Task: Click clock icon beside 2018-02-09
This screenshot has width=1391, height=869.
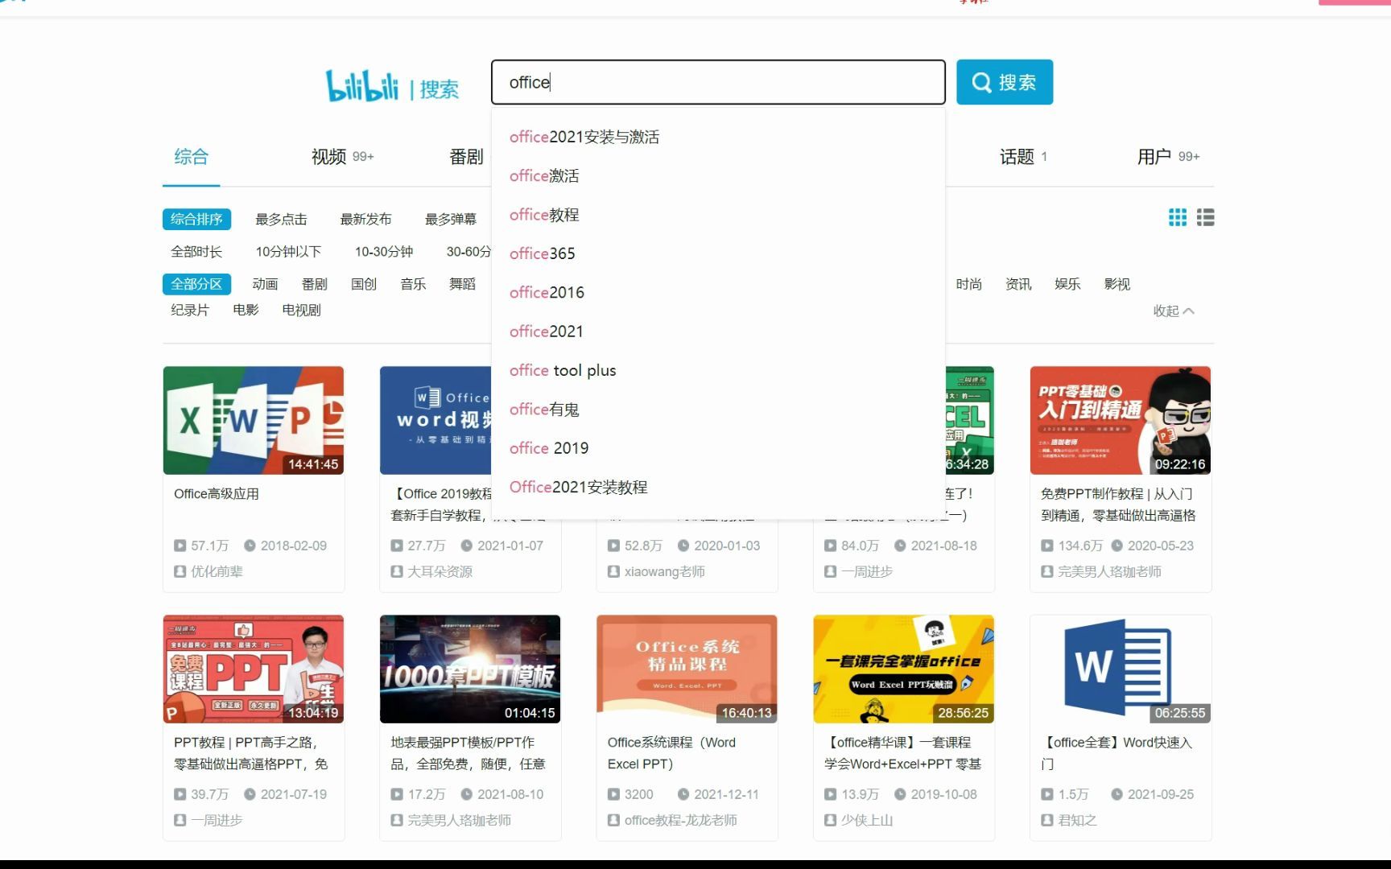Action: 250,546
